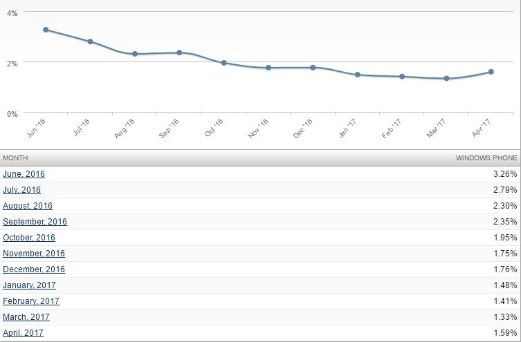This screenshot has width=521, height=342.
Task: Open the October, 2016 link
Action: 29,238
